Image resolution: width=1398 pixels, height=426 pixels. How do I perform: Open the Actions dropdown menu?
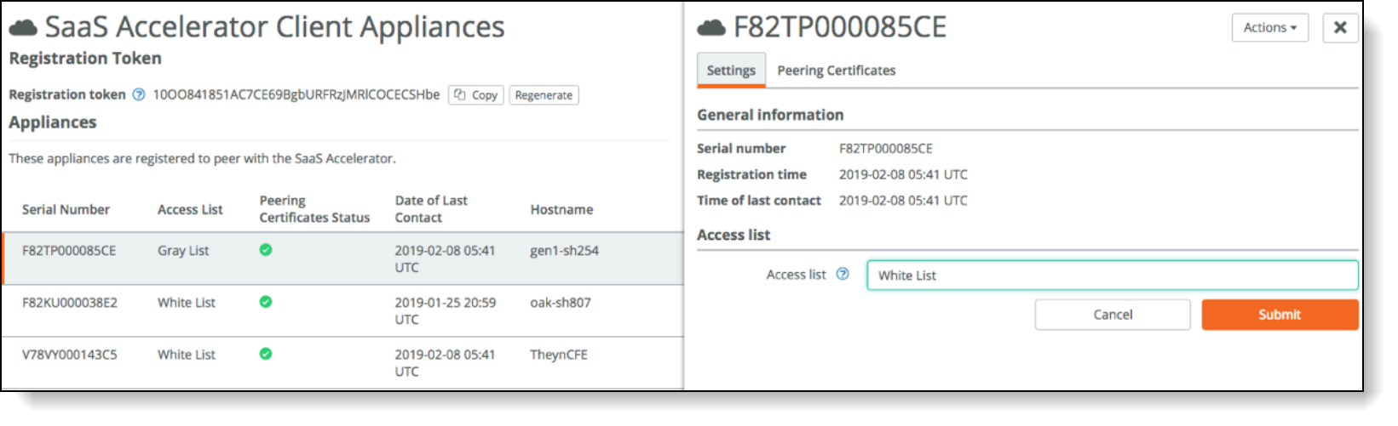1269,27
